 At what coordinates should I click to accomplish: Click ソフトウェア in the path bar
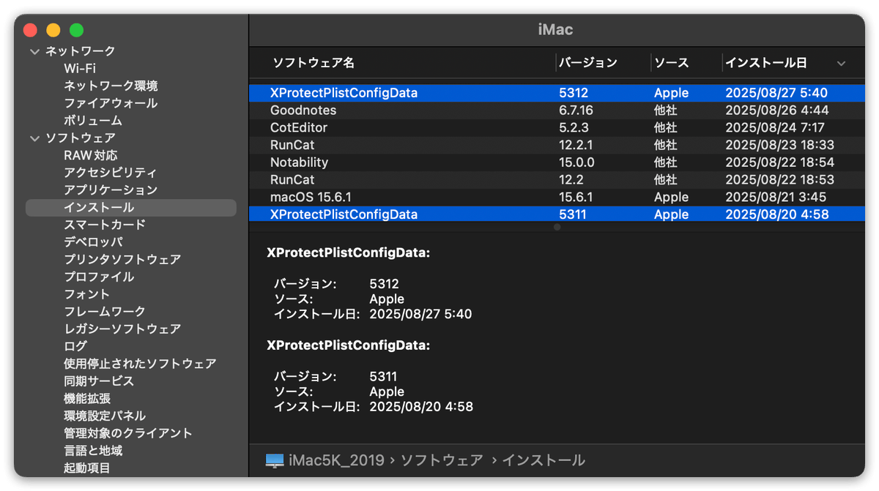[442, 460]
